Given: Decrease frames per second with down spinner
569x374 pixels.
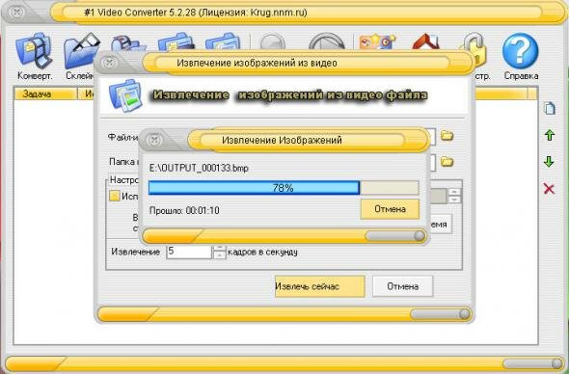Looking at the screenshot, I should coord(219,255).
